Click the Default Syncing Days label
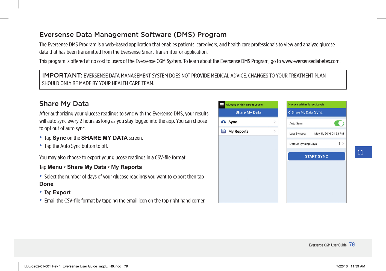This screenshot has width=386, height=271. point(303,144)
